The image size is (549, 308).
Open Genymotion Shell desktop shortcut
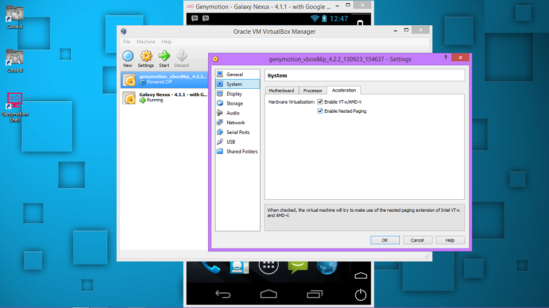pos(15,107)
